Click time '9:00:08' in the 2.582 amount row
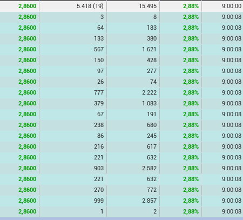This screenshot has height=220, width=243. coord(232,168)
